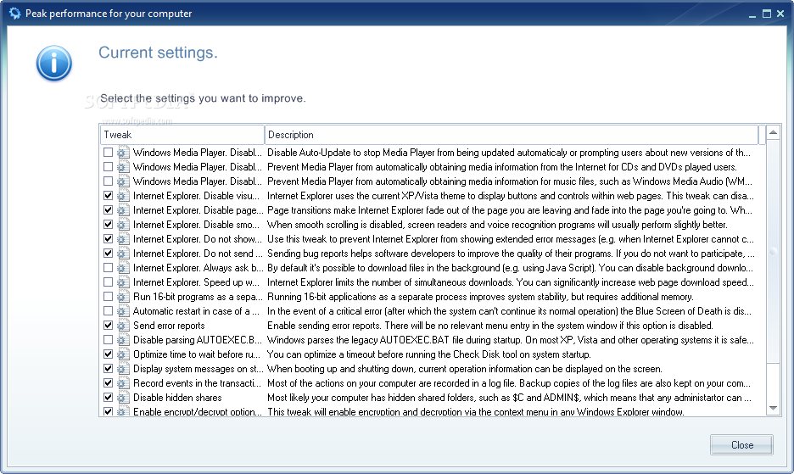794x474 pixels.
Task: Uncheck 'Internet Explorer. Disable page...' checkbox
Action: 108,209
